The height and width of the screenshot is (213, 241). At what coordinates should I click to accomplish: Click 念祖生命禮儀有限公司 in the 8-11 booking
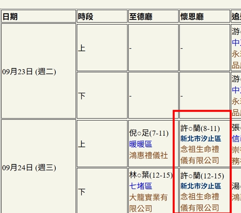[x=200, y=155]
